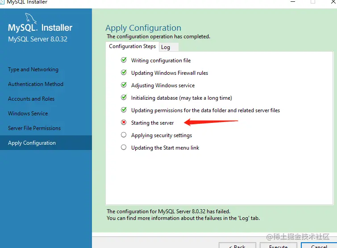The width and height of the screenshot is (337, 248).
Task: Open Accounts and Roles step
Action: (31, 99)
